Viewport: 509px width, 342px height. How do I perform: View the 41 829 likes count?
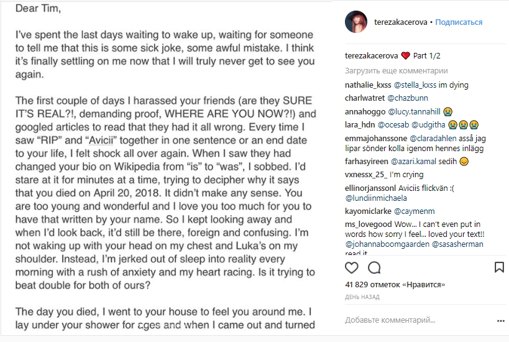(x=395, y=285)
